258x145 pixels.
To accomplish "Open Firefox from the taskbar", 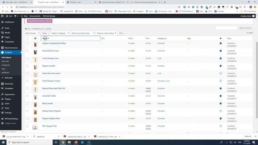I will point(76,142).
